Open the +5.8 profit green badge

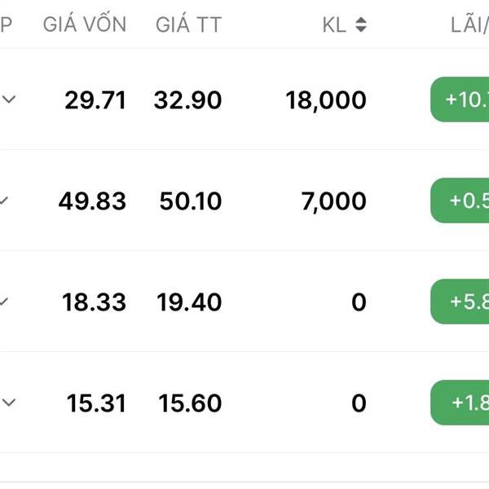[x=460, y=302]
